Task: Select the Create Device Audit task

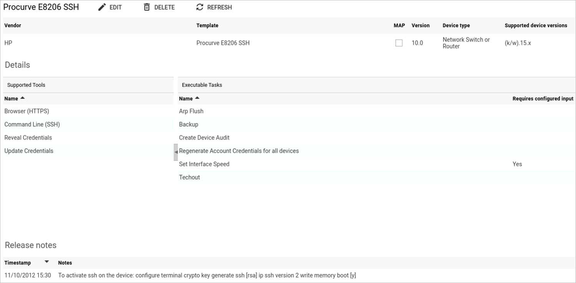Action: pyautogui.click(x=377, y=137)
